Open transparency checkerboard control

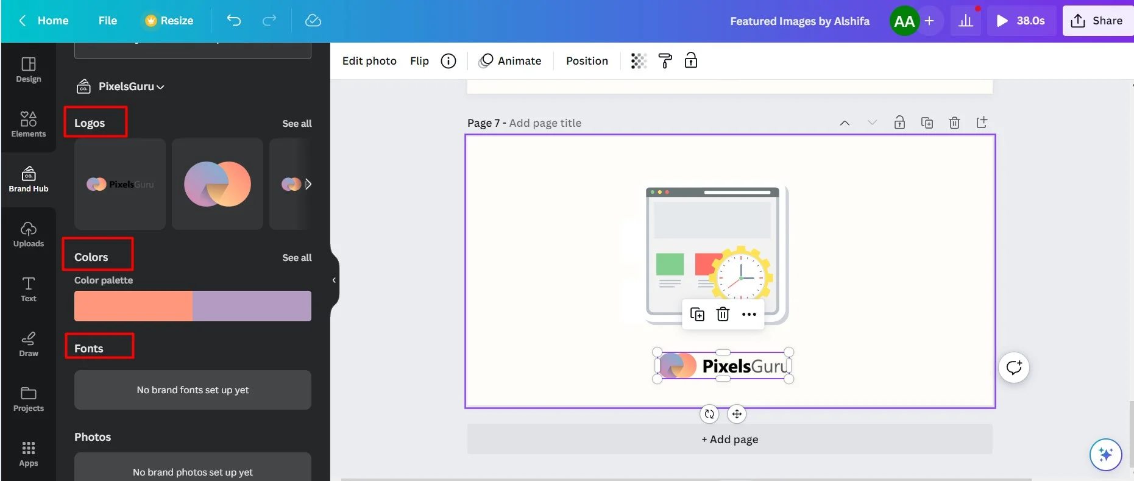pyautogui.click(x=639, y=61)
